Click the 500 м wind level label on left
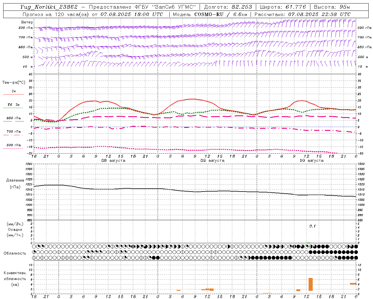The width and height of the screenshot is (373, 299). coord(28,57)
